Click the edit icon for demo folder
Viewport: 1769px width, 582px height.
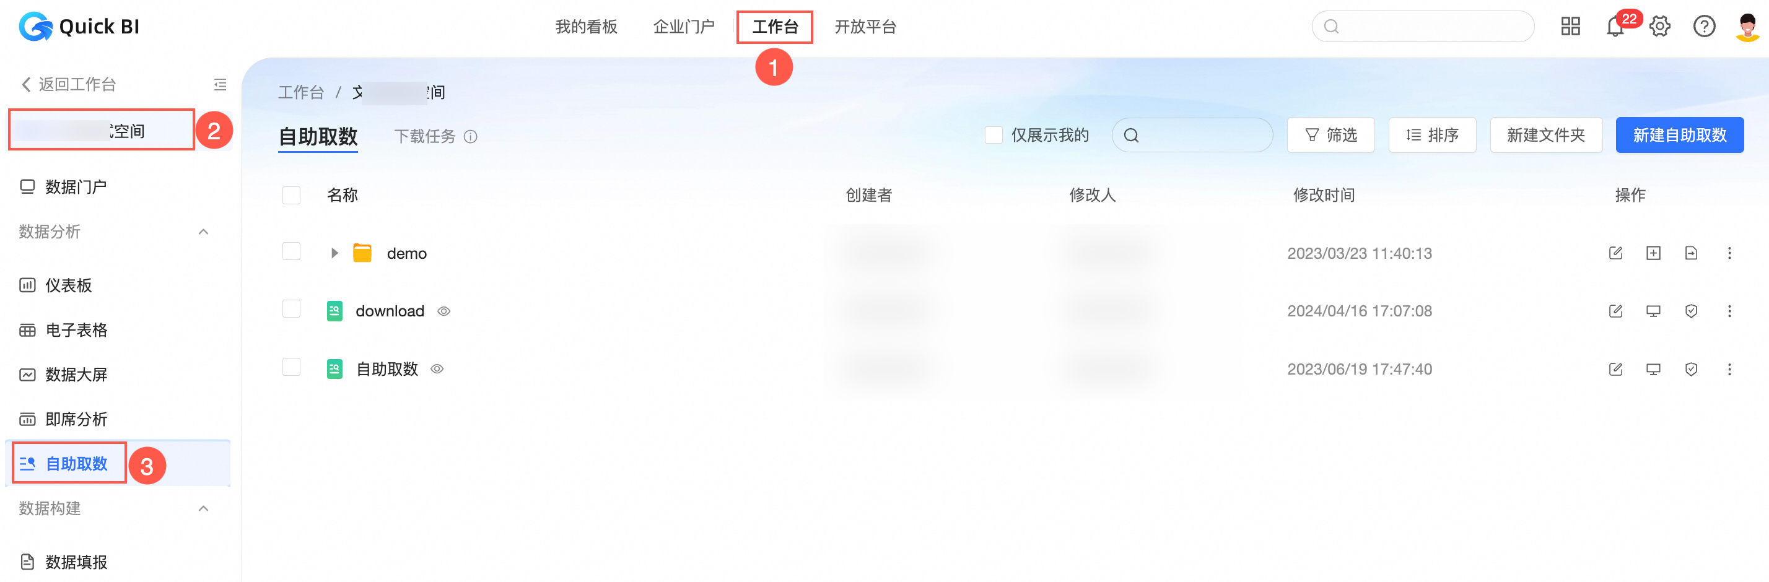1615,253
